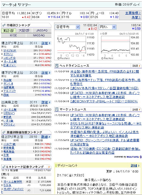Open the NY外為市場＝ドル下落 headline

[105, 82]
